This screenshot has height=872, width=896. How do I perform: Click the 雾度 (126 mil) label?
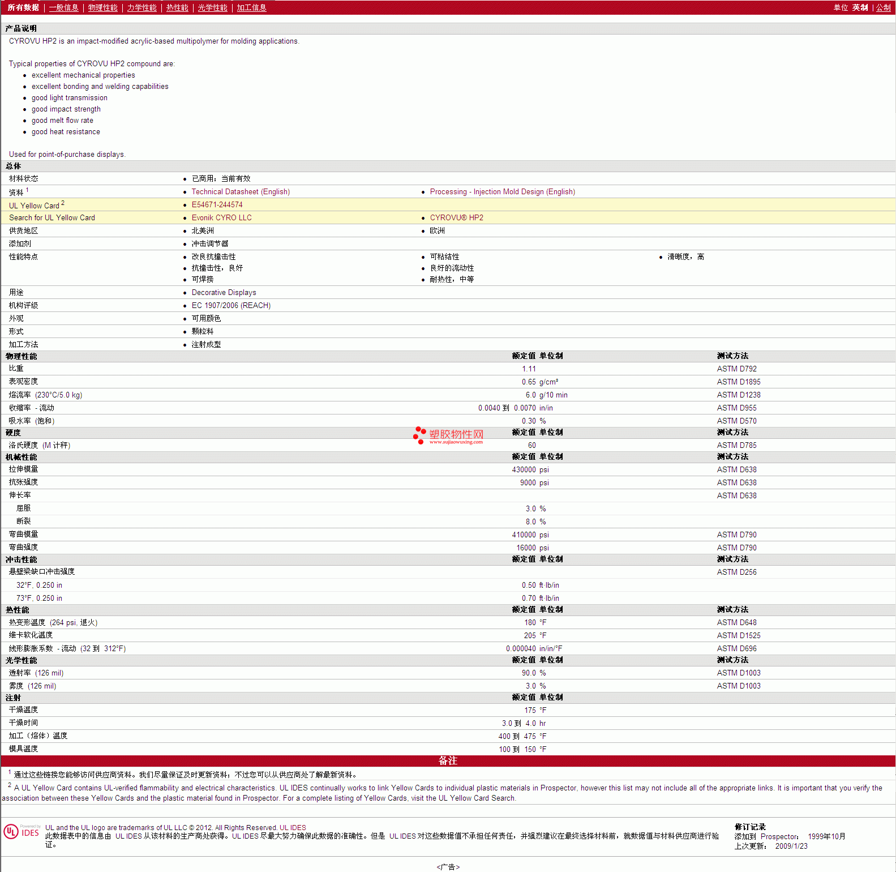[32, 686]
